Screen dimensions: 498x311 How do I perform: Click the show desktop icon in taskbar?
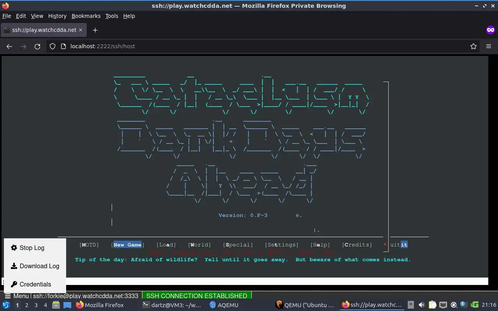(67, 305)
